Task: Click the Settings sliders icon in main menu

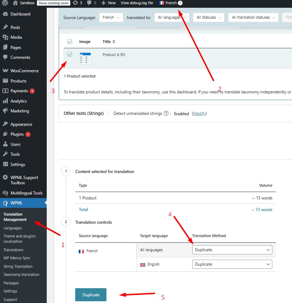Action: point(5,164)
